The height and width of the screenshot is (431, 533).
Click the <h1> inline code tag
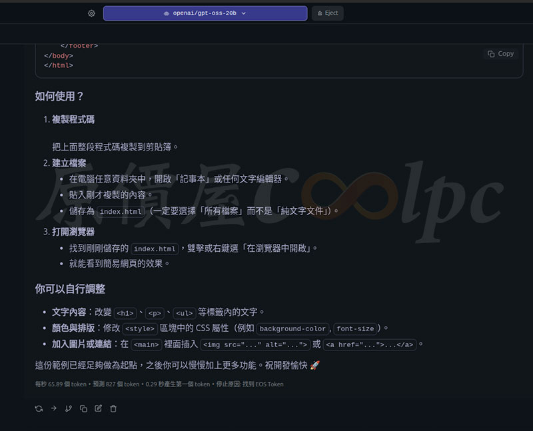pyautogui.click(x=125, y=312)
